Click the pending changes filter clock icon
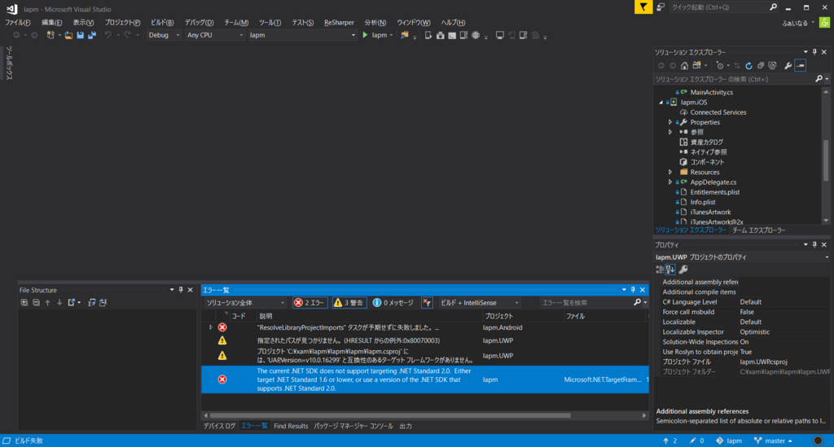The image size is (834, 447). pyautogui.click(x=720, y=65)
